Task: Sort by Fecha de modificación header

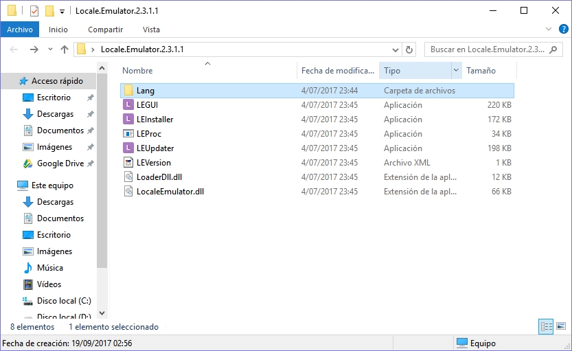Action: (x=338, y=71)
